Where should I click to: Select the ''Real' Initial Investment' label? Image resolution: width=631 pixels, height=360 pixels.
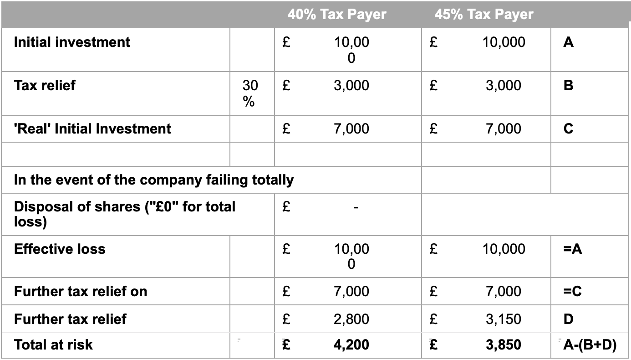pyautogui.click(x=92, y=129)
